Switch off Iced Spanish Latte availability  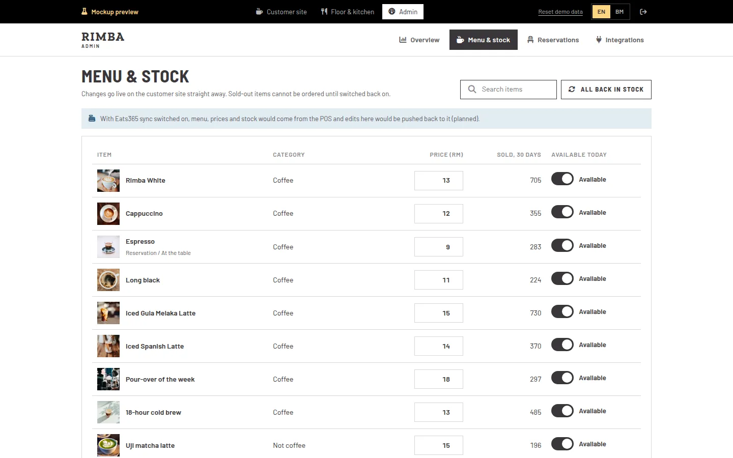562,345
